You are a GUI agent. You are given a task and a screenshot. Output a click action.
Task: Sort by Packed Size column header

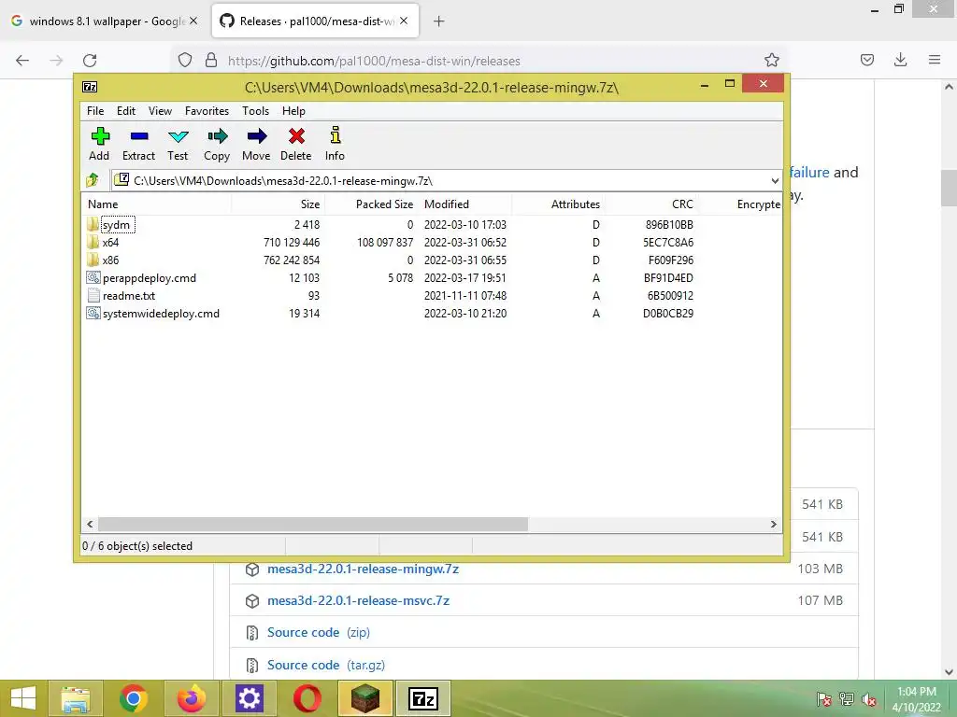371,204
